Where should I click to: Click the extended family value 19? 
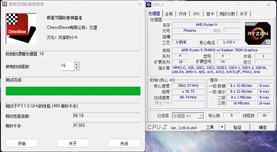point(180,62)
